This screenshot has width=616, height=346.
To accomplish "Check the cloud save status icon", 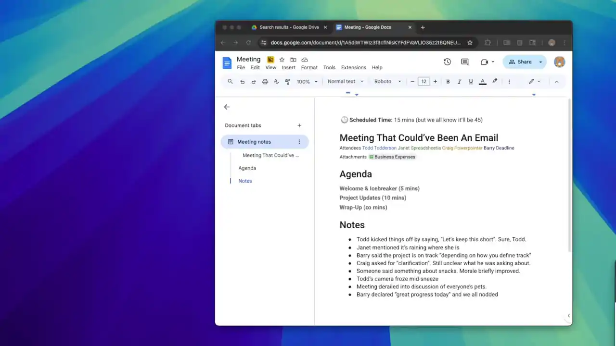I will point(305,60).
